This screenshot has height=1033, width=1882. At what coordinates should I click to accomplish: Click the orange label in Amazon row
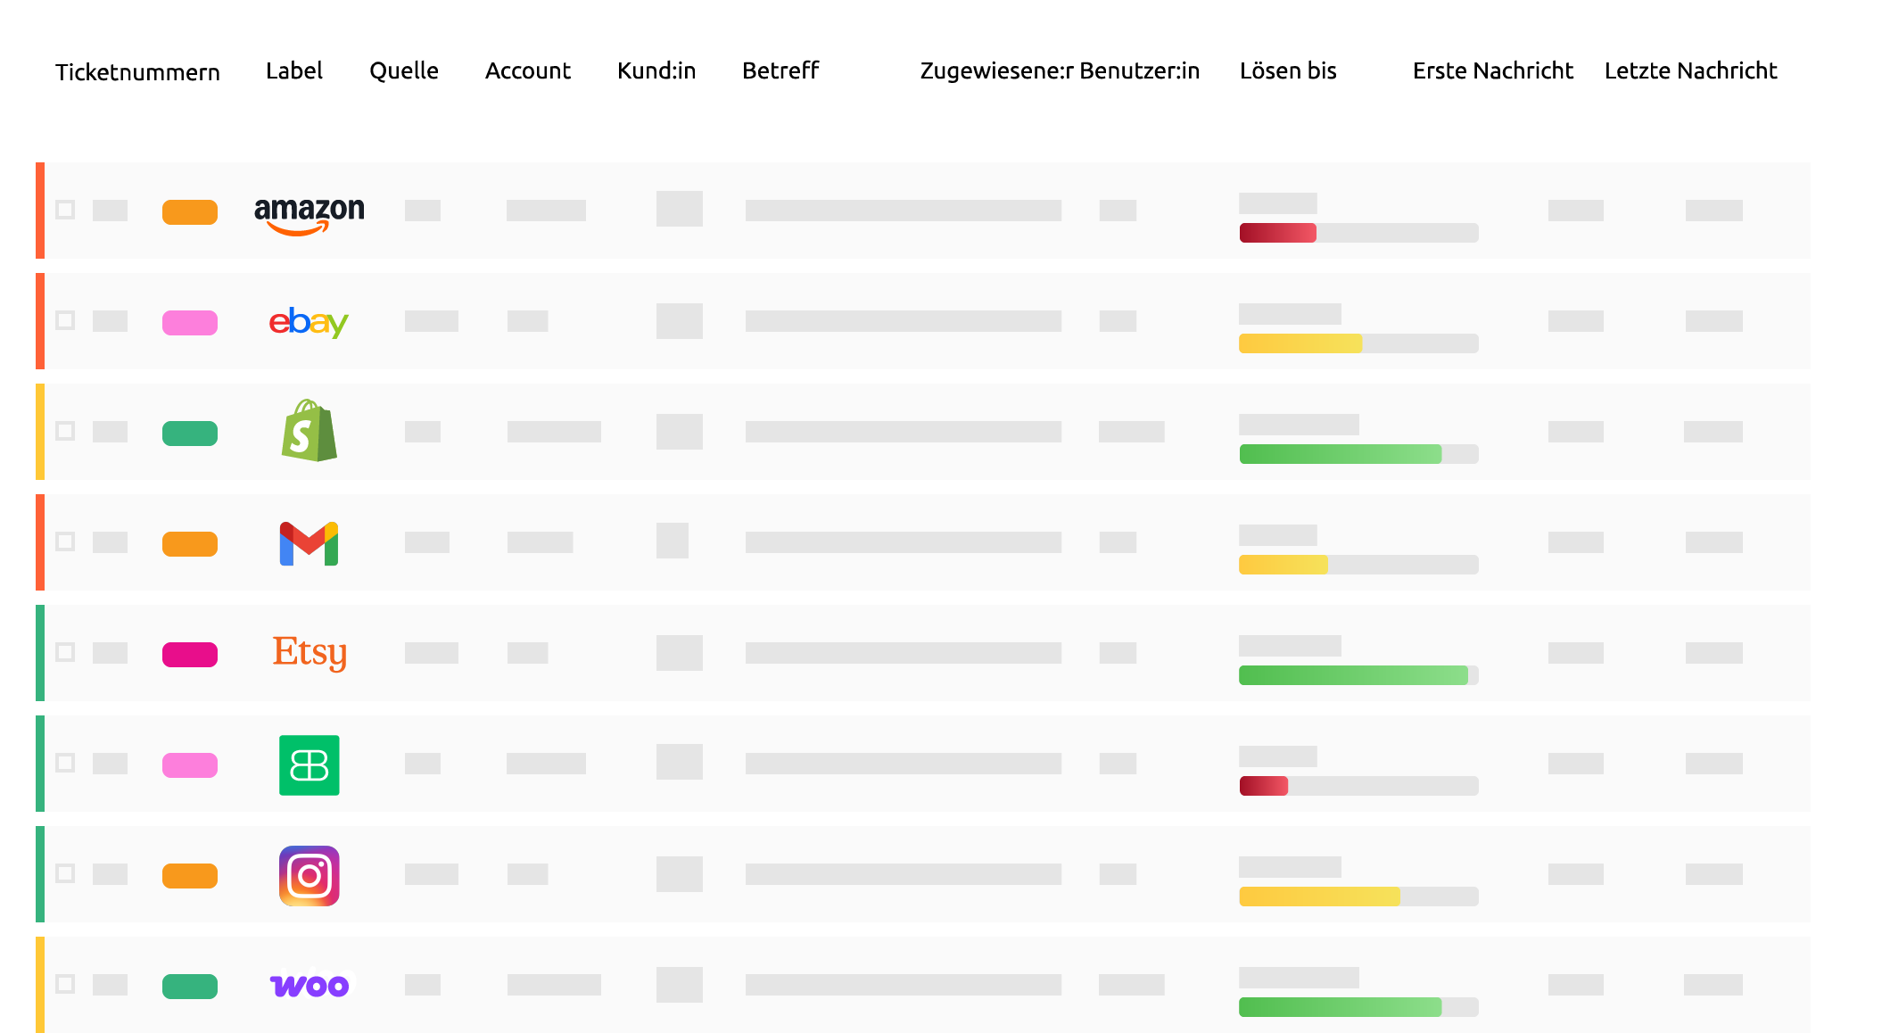(190, 212)
